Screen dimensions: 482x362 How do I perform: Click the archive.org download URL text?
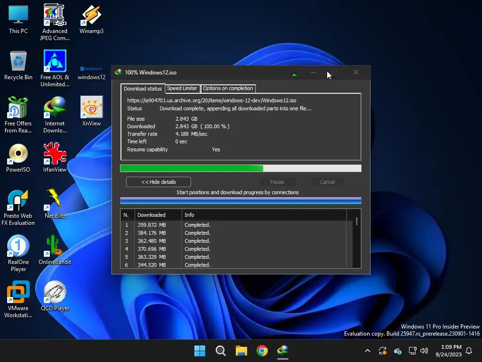point(212,100)
